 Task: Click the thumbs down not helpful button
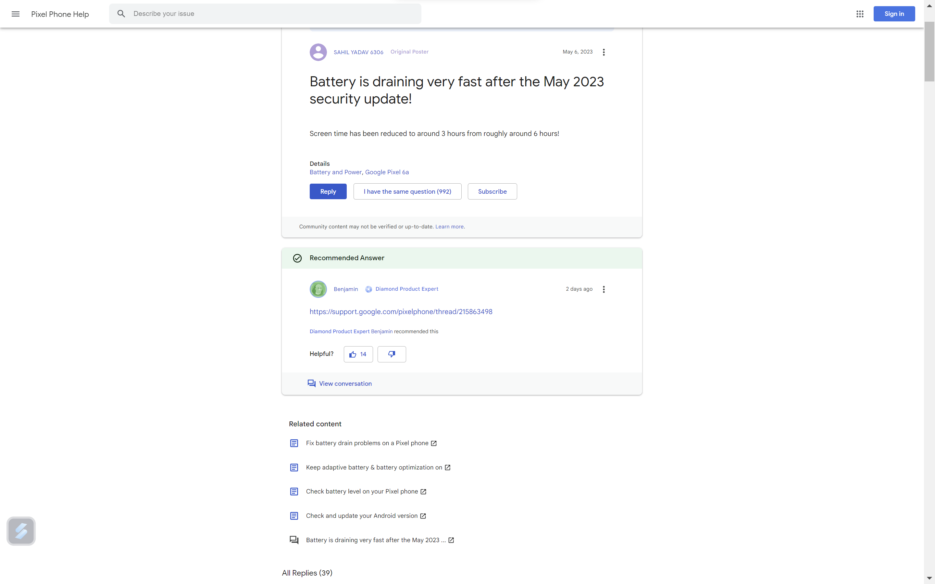point(392,354)
